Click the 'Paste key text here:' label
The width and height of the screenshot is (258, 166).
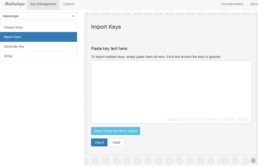point(110,49)
